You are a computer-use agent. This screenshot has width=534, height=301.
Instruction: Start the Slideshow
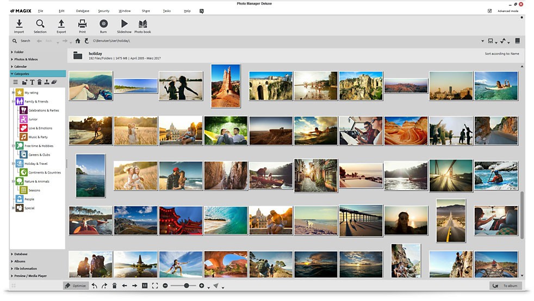click(124, 24)
